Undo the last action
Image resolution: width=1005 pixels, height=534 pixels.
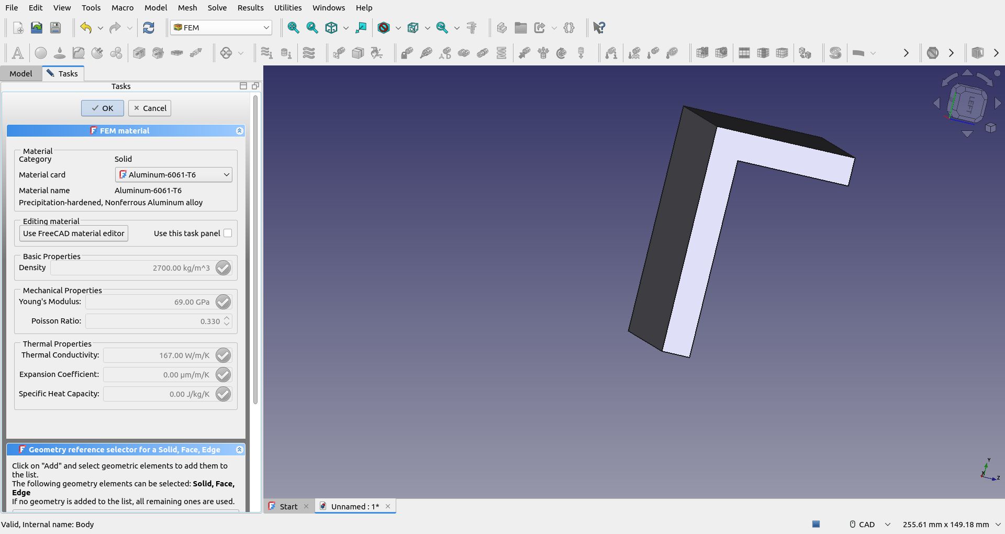86,28
